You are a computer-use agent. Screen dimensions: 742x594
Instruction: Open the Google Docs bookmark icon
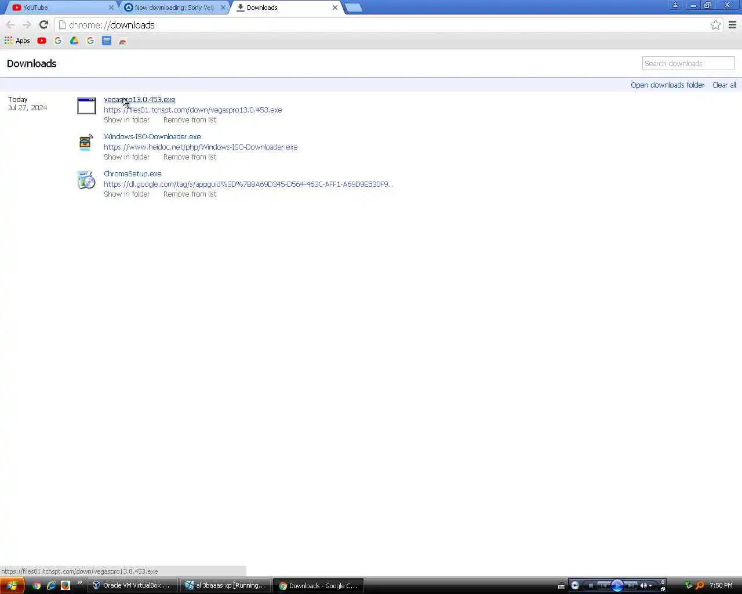pos(107,41)
